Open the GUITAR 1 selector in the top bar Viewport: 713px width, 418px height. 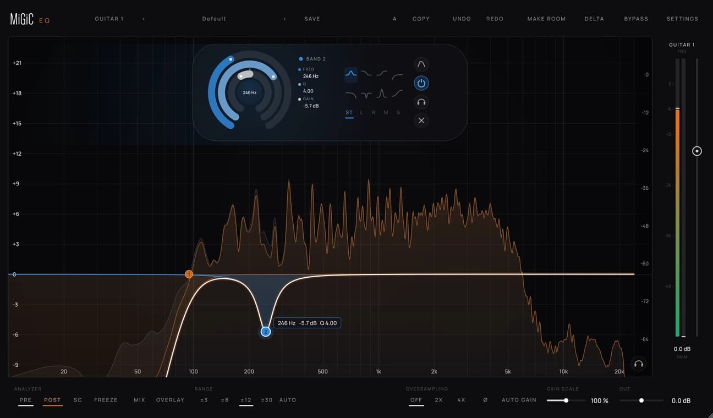click(109, 19)
